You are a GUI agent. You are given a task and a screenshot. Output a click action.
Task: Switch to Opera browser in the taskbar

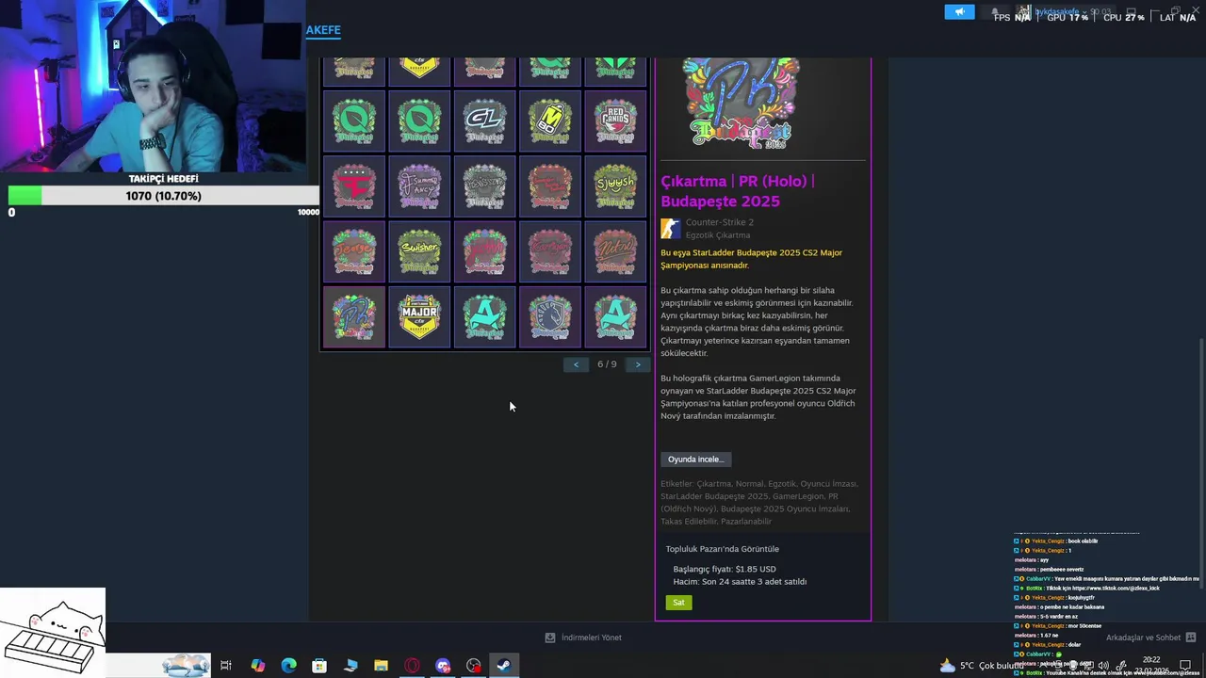pos(412,666)
